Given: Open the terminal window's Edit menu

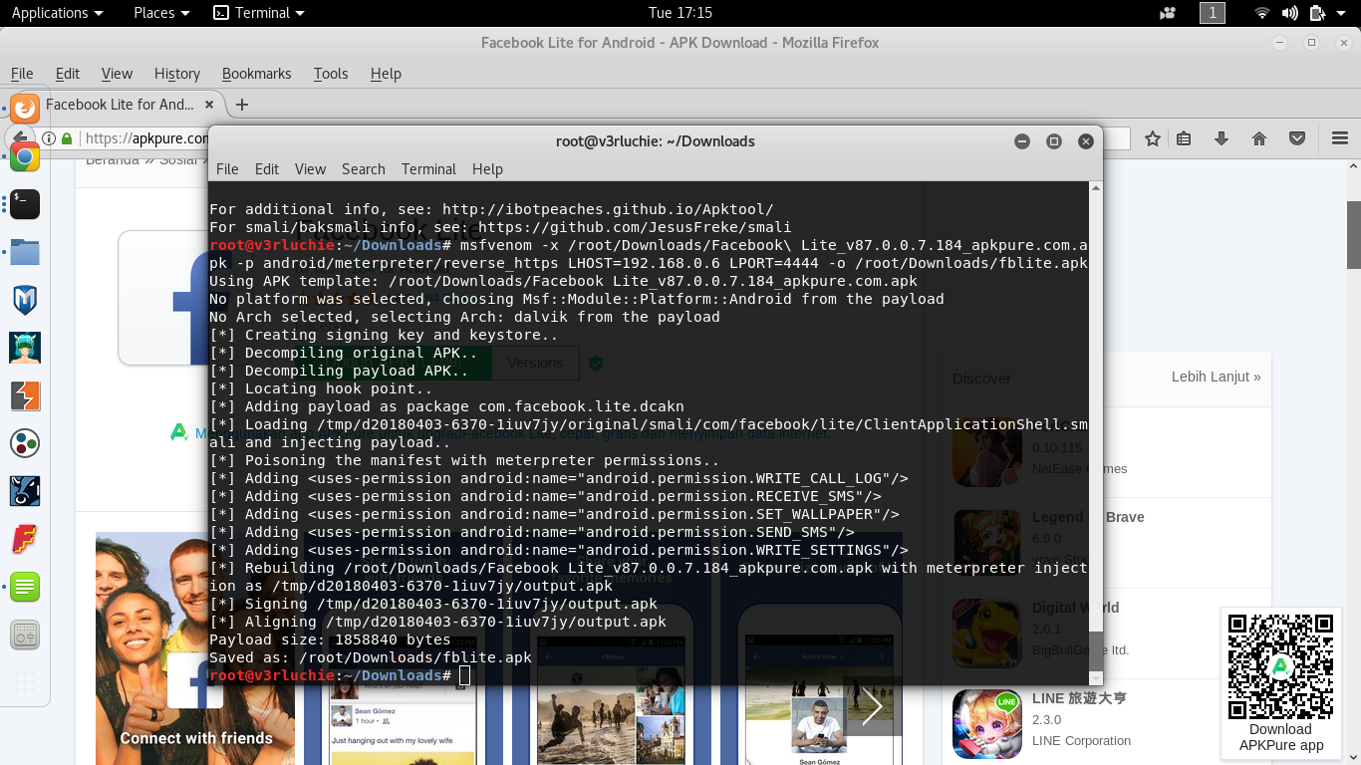Looking at the screenshot, I should click(267, 169).
